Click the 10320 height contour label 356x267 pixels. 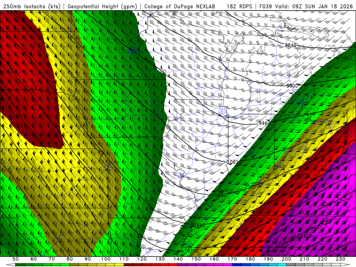click(304, 235)
